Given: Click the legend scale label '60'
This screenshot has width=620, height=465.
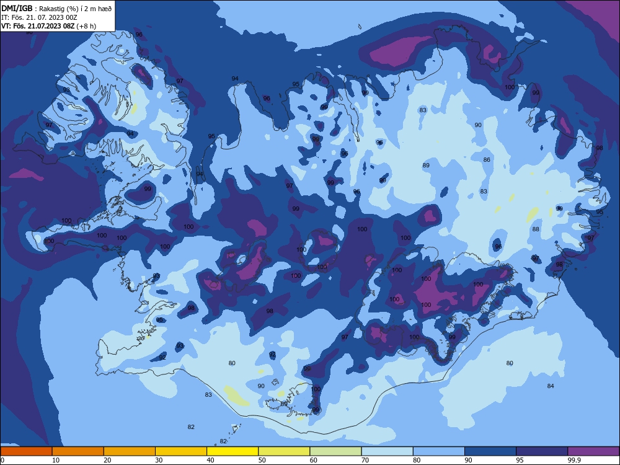Looking at the screenshot, I should point(314,460).
